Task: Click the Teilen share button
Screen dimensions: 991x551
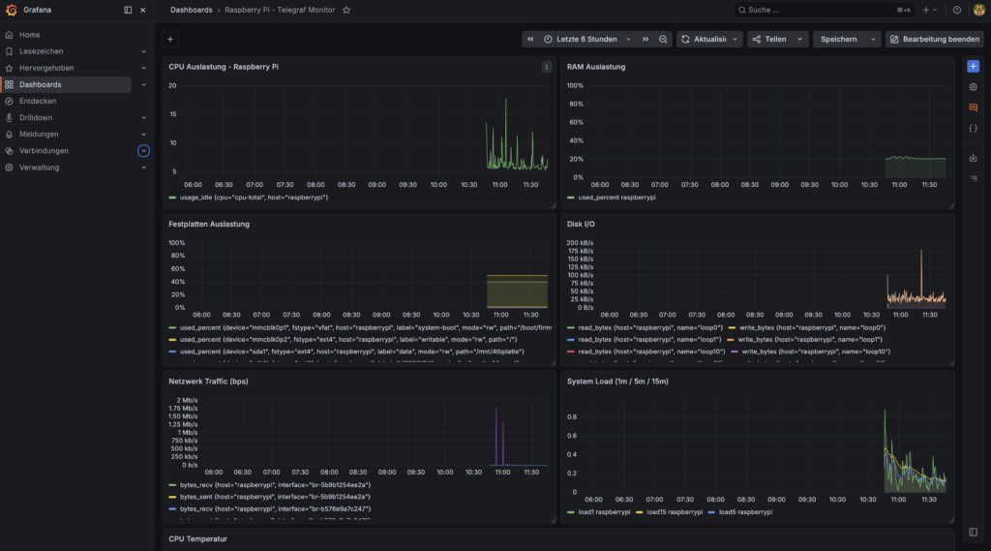Action: point(769,40)
